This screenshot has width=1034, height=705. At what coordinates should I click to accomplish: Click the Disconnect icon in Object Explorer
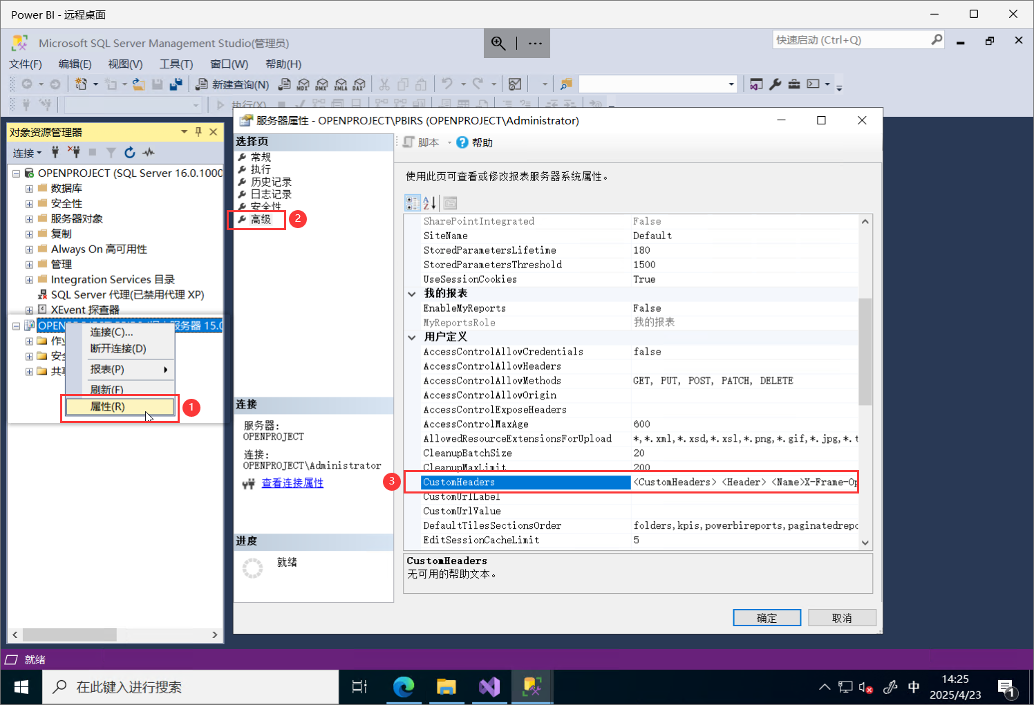74,152
